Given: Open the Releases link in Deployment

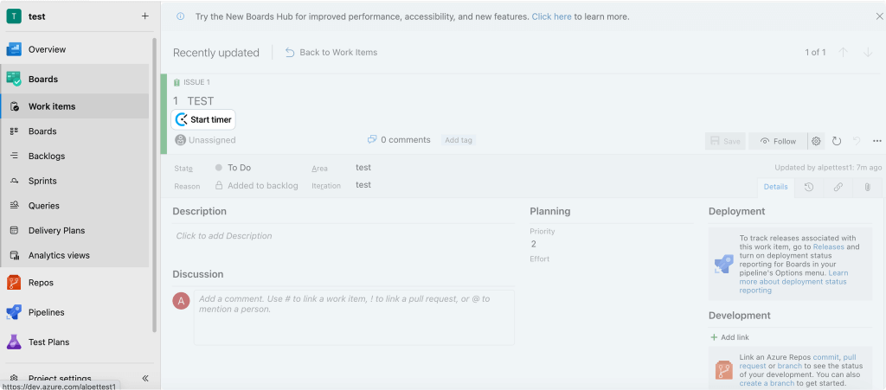Looking at the screenshot, I should (828, 246).
